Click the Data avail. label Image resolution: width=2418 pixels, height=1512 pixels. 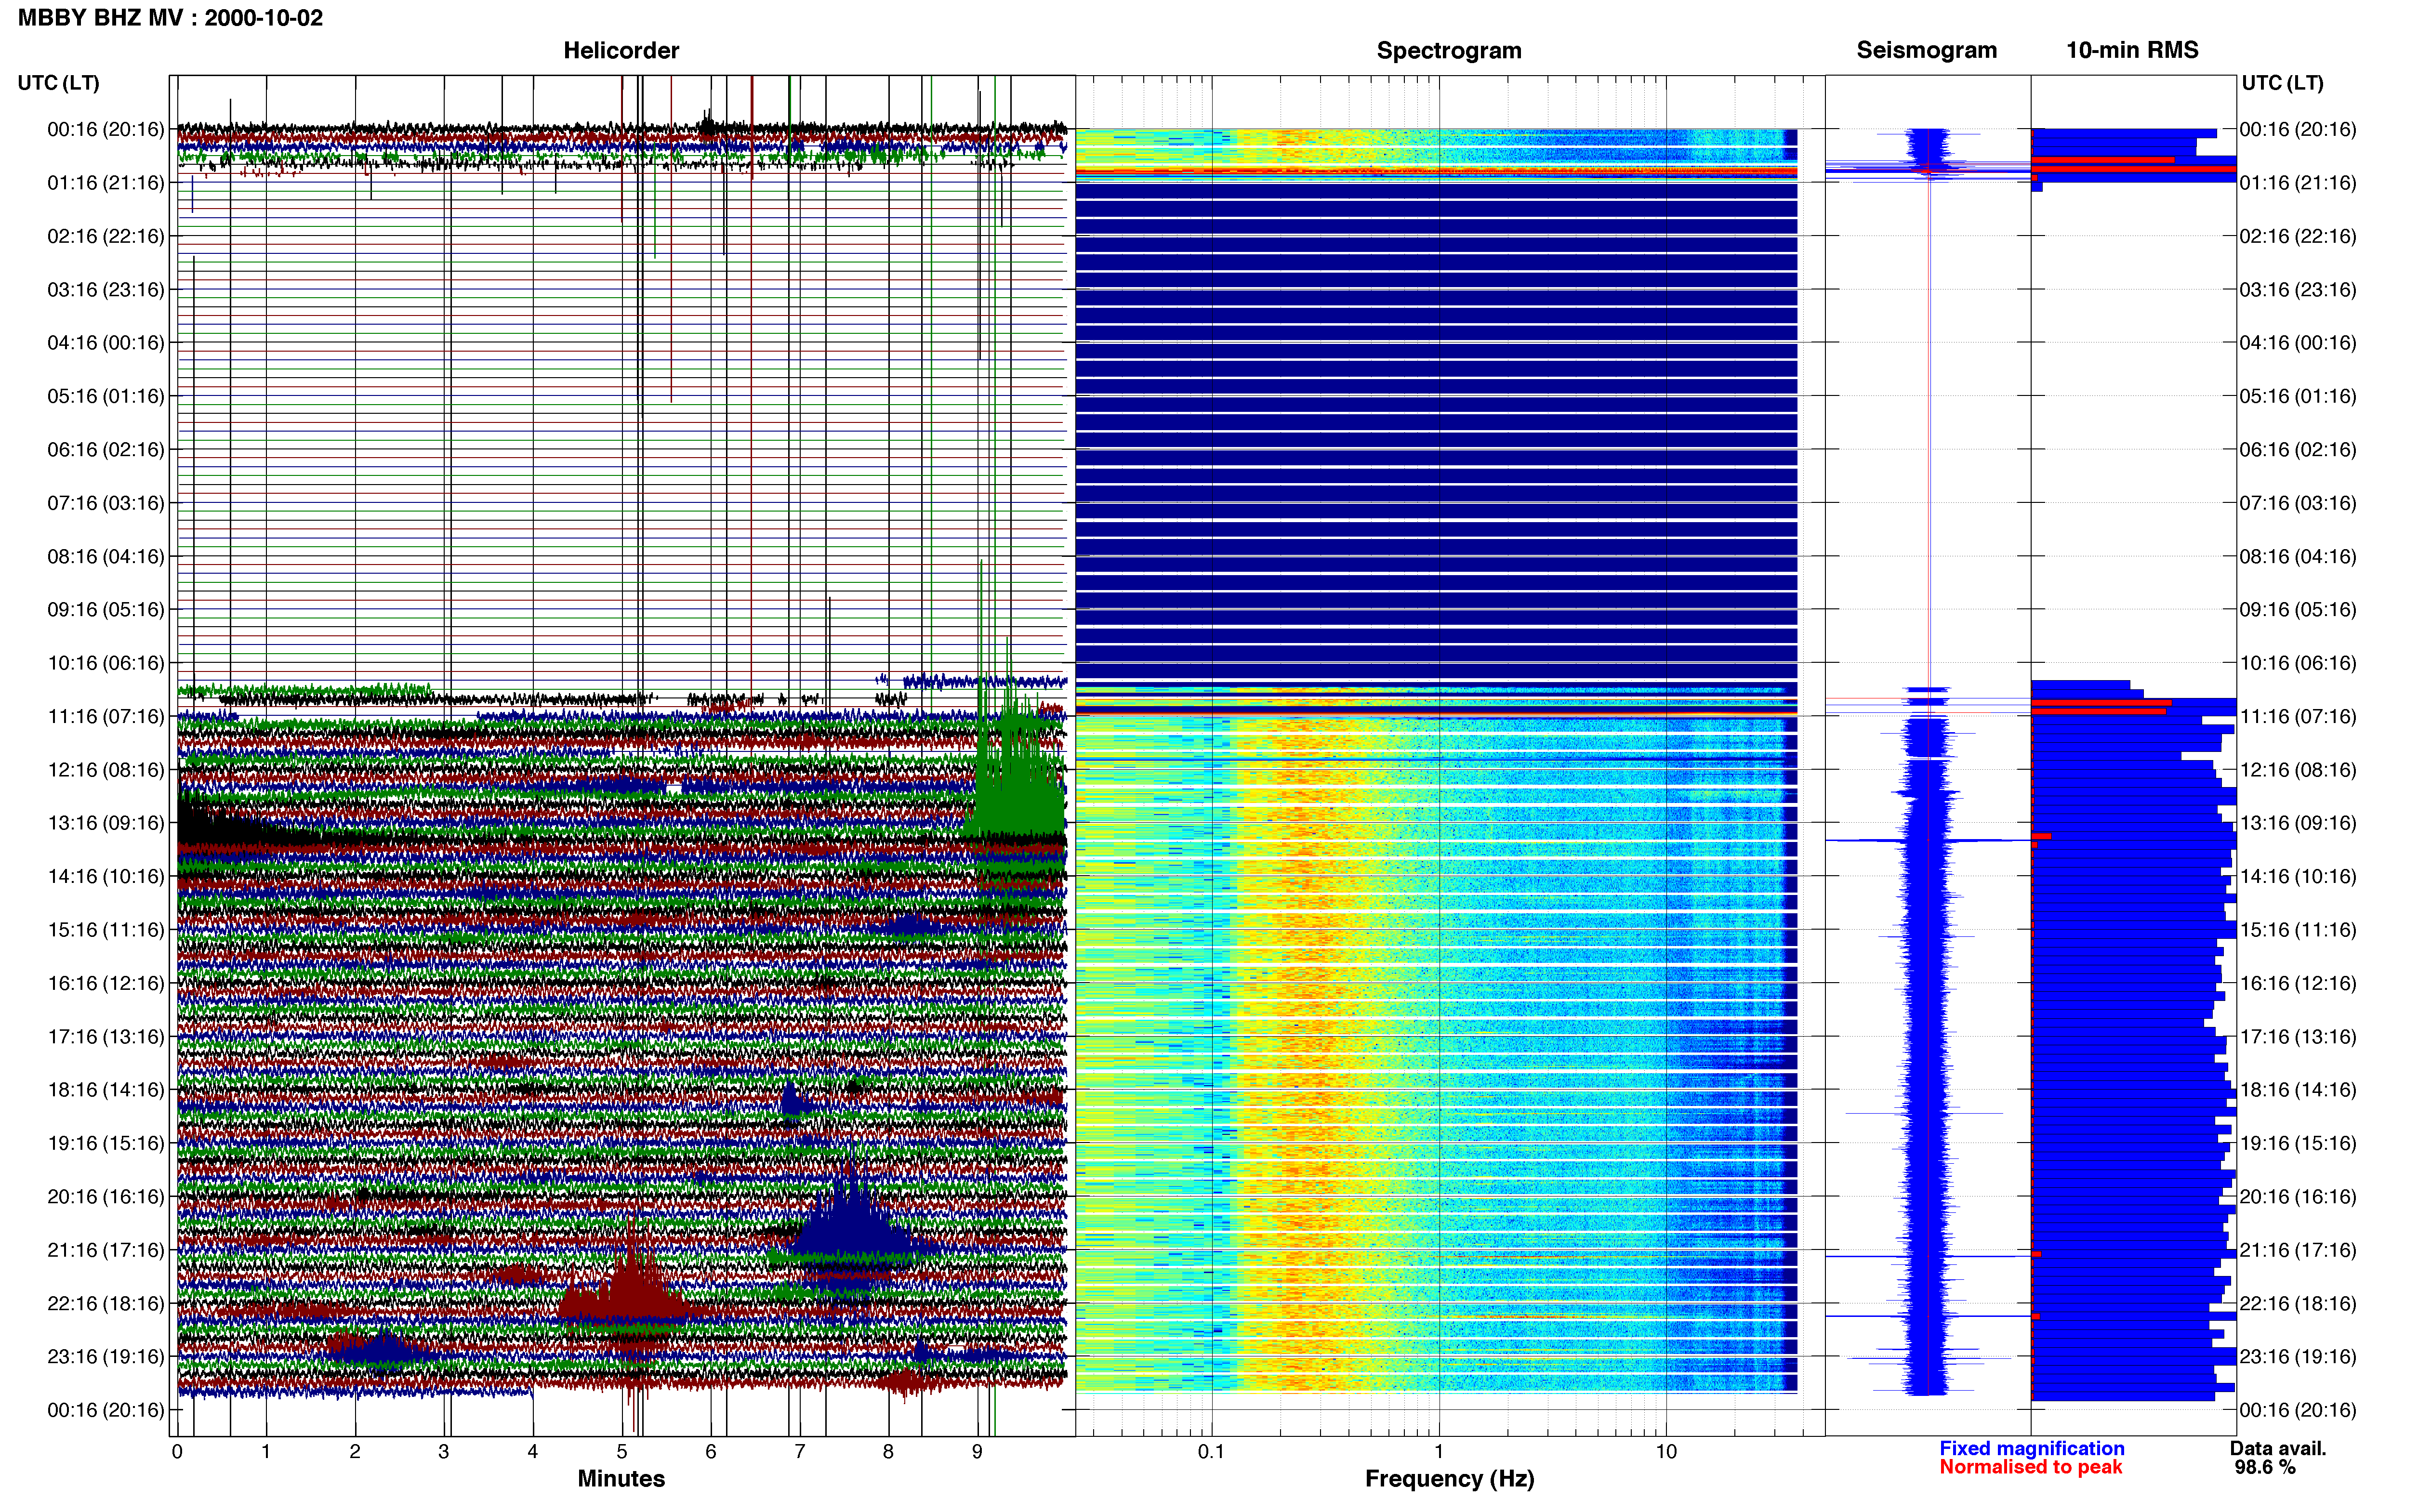[x=2278, y=1448]
